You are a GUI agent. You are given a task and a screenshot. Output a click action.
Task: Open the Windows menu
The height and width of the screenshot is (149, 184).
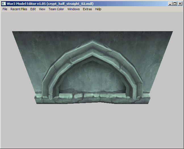[74, 9]
